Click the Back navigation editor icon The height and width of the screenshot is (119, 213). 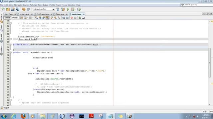tap(25, 18)
